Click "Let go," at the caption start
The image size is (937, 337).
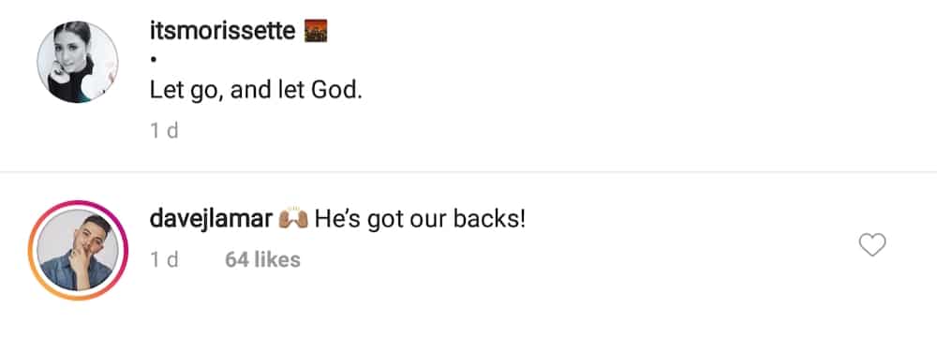186,91
